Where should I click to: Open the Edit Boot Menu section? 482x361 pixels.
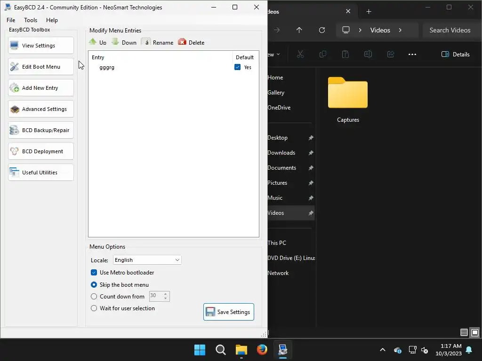coord(41,67)
